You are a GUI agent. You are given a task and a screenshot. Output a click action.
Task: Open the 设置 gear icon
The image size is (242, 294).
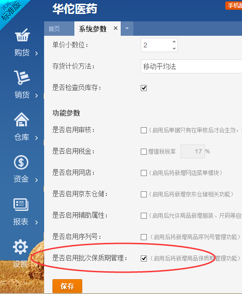[x=20, y=247]
